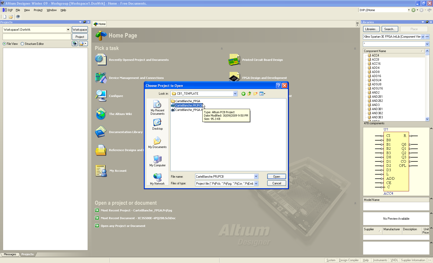Open the Supplier Information status bar button
This screenshot has height=263, width=433.
(413, 260)
